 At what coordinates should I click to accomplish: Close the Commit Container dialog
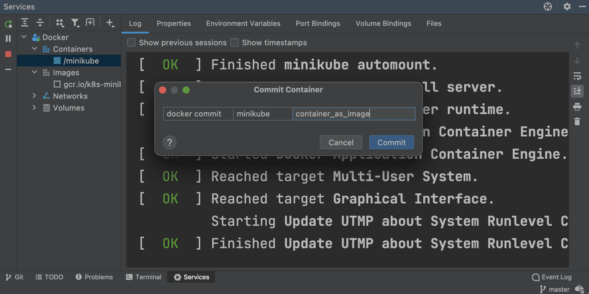pos(163,90)
